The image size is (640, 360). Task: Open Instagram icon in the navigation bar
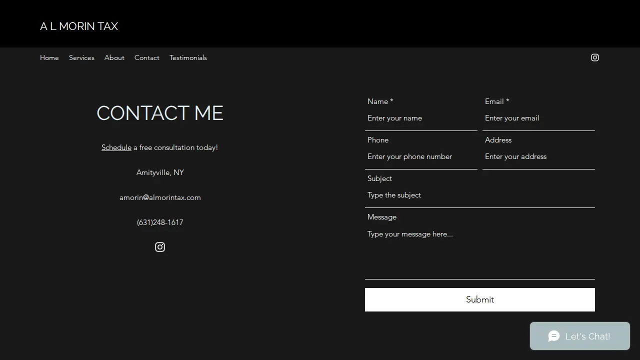click(x=595, y=57)
